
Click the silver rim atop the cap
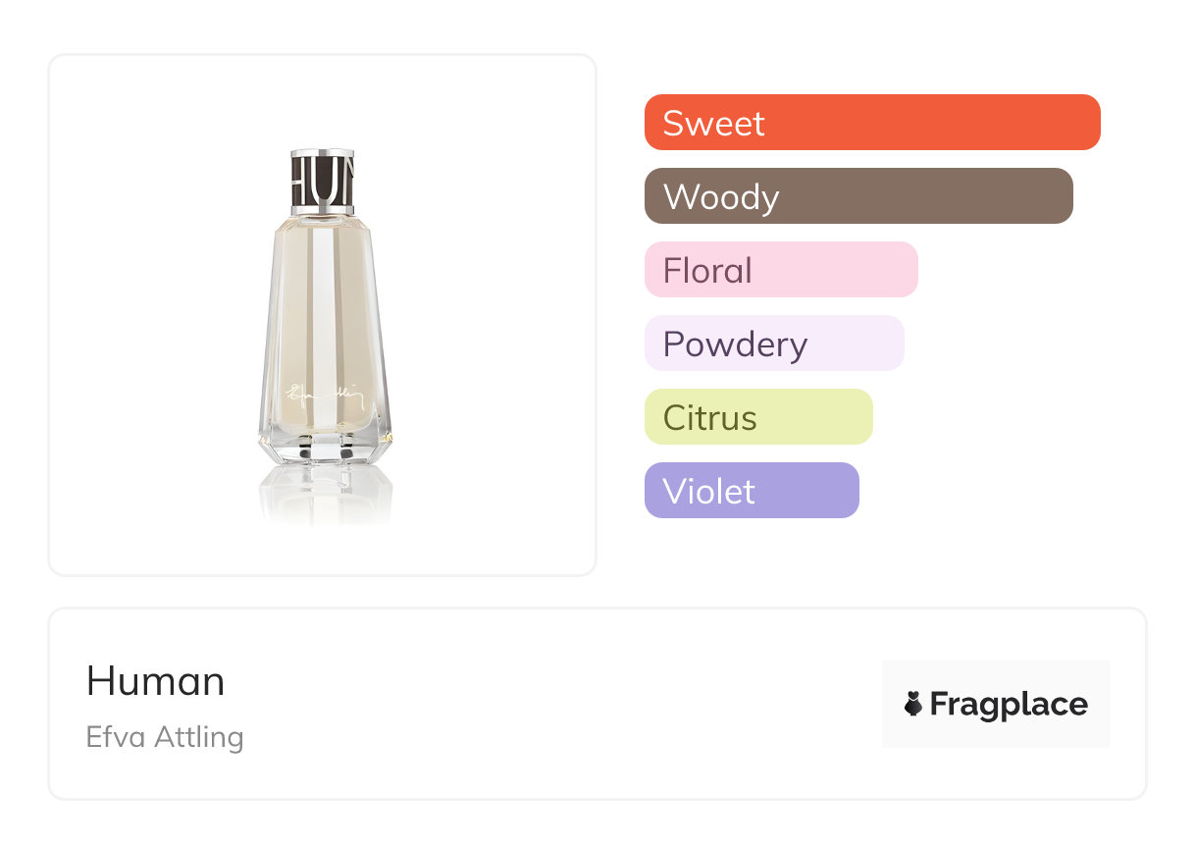[x=323, y=153]
